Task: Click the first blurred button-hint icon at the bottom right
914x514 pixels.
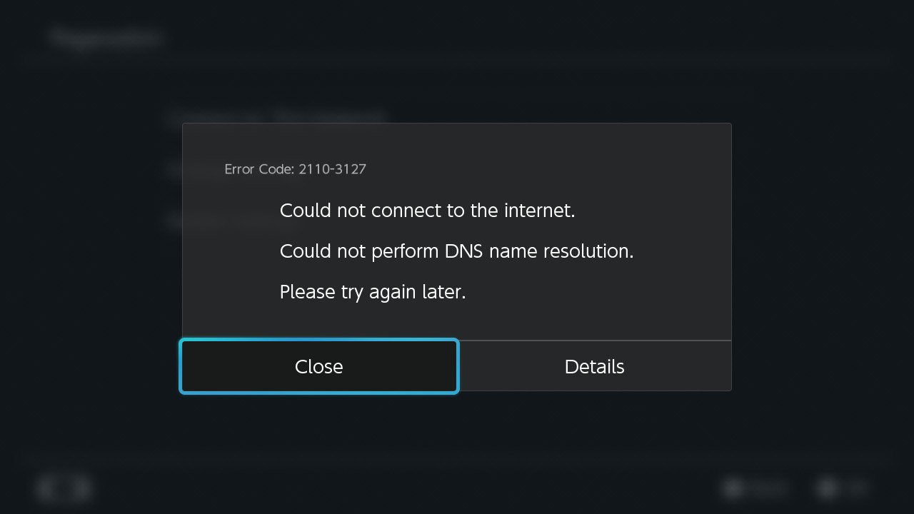Action: coord(733,488)
